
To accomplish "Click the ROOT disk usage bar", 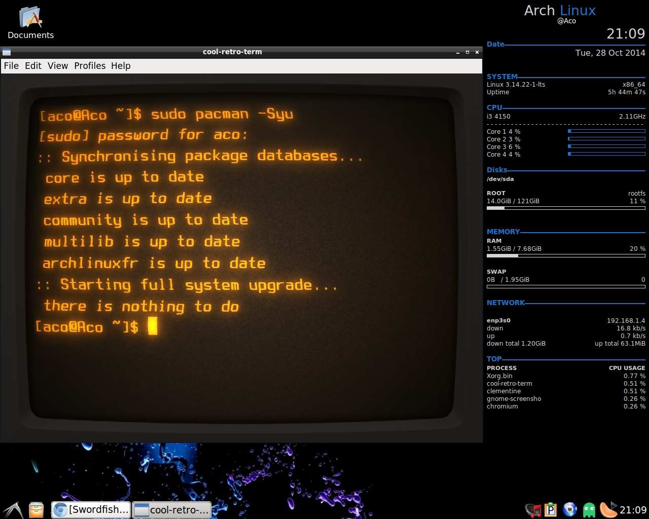I will pyautogui.click(x=566, y=208).
